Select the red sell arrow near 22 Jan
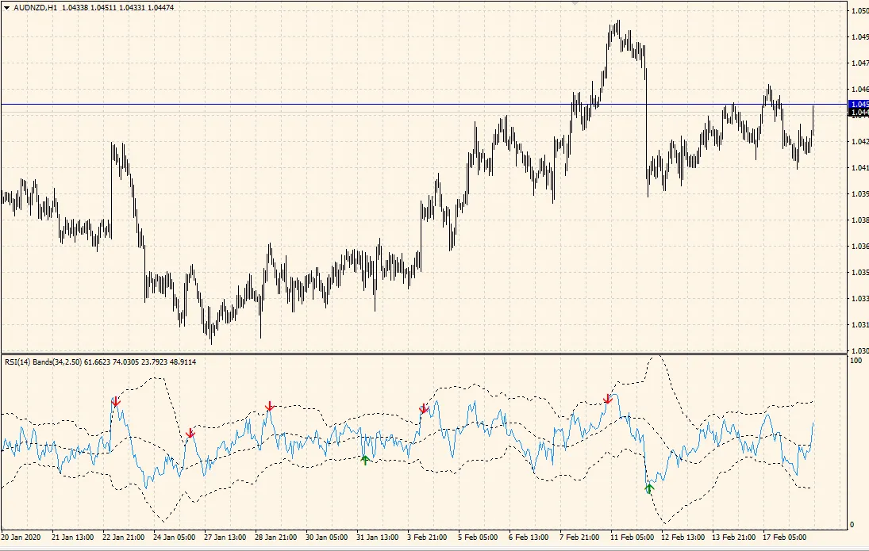869x551 pixels. (x=116, y=402)
